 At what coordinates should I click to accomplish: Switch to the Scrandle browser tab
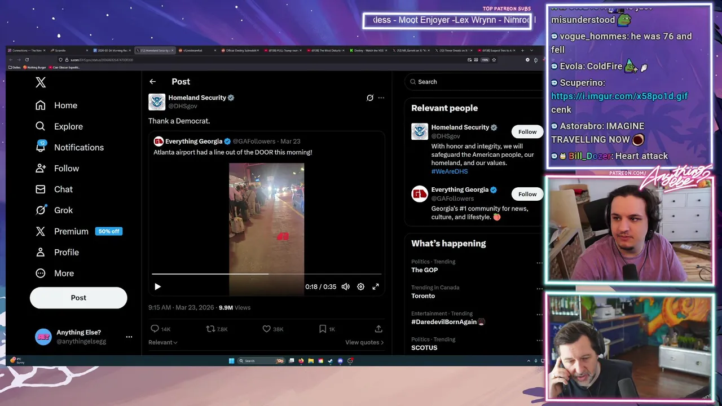[x=68, y=50]
